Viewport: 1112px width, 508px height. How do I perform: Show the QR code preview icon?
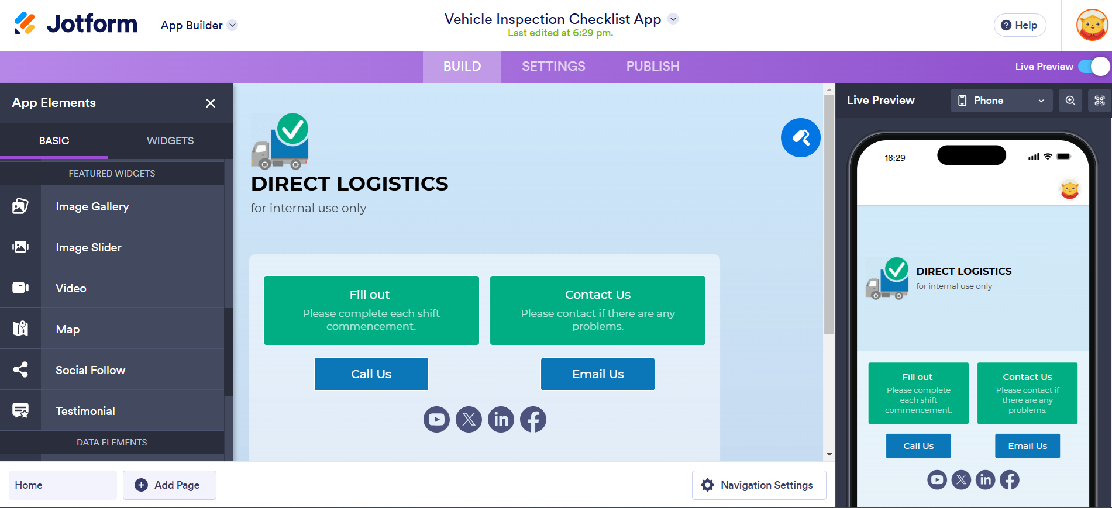(x=1099, y=100)
